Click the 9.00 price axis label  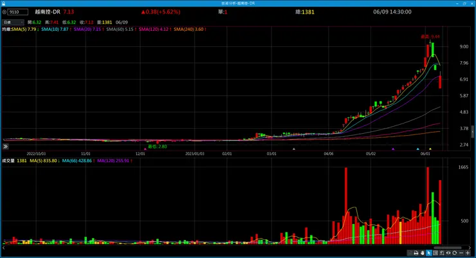464,47
